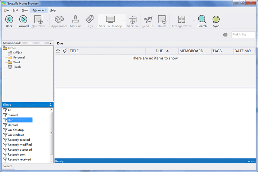Select the Starred filter
258x172 pixels.
[x=13, y=115]
